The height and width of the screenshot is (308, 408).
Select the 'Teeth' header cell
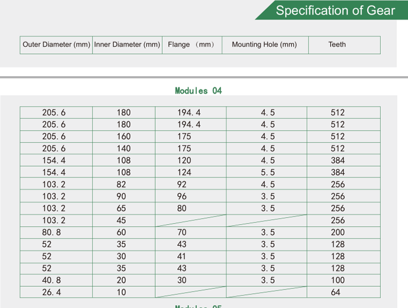click(x=344, y=45)
